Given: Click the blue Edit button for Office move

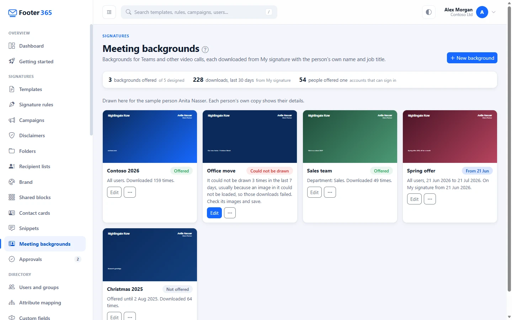Looking at the screenshot, I should (214, 213).
